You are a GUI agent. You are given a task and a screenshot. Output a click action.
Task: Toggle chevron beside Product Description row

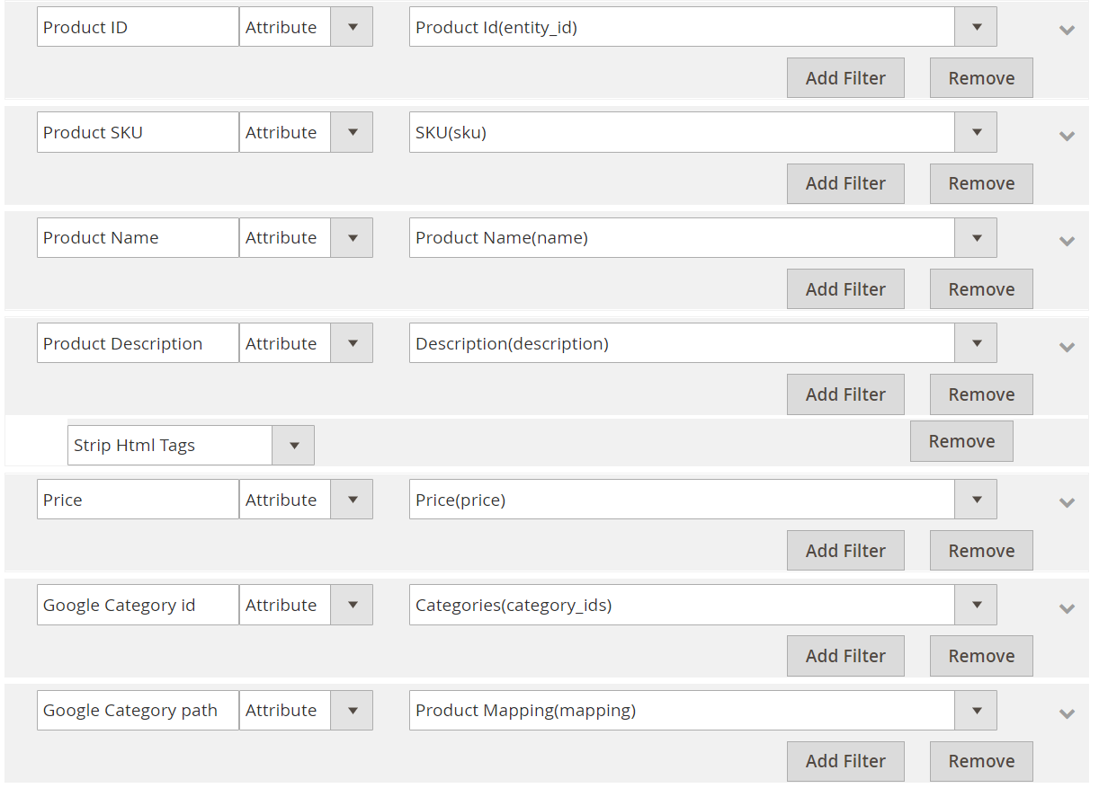click(x=1067, y=347)
